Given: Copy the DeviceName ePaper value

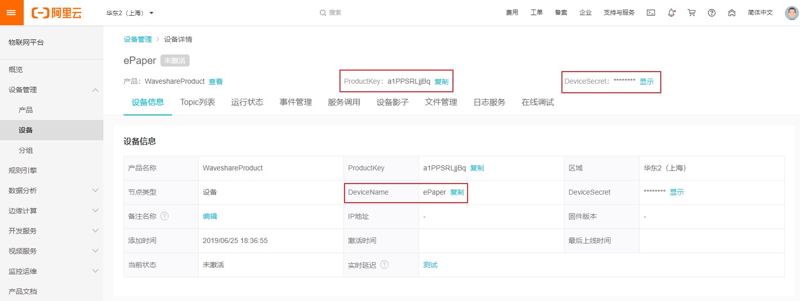Looking at the screenshot, I should pyautogui.click(x=457, y=192).
